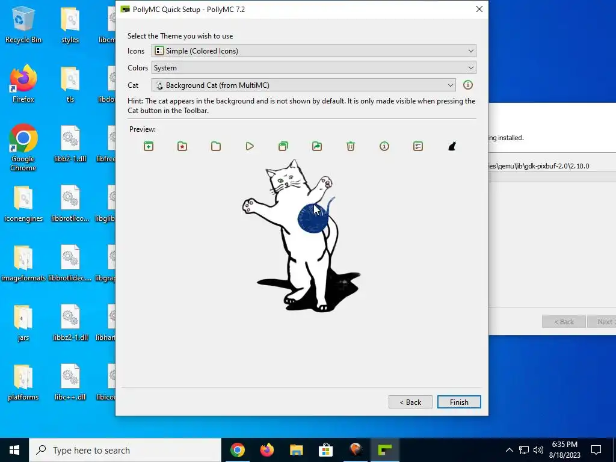Click the PollyMC taskbar icon
Image resolution: width=616 pixels, height=462 pixels.
(x=385, y=450)
